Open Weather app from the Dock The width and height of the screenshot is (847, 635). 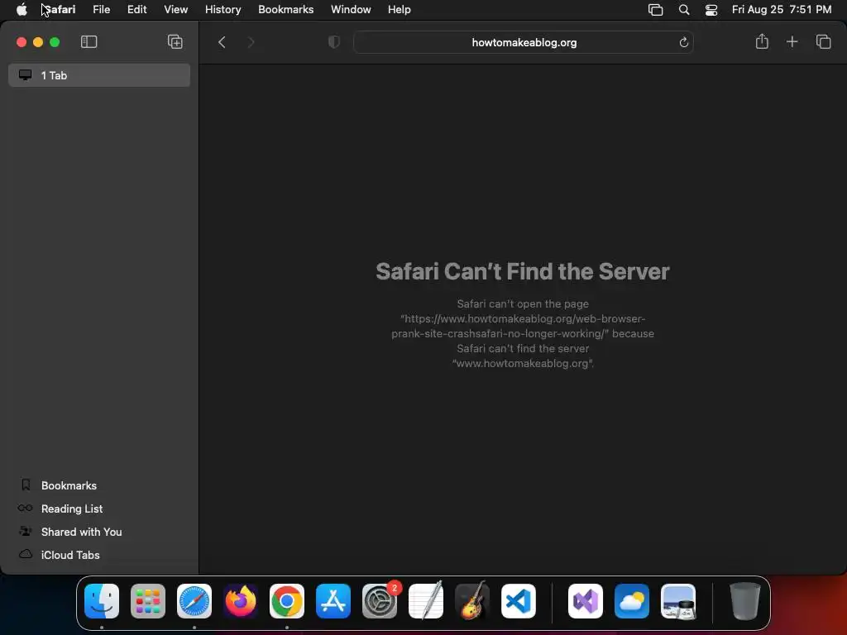[x=632, y=600]
